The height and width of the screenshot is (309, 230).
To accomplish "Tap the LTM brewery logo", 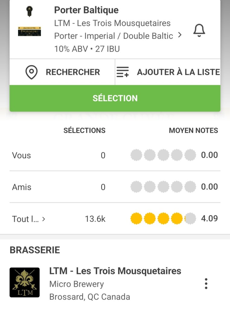I will click(x=24, y=282).
